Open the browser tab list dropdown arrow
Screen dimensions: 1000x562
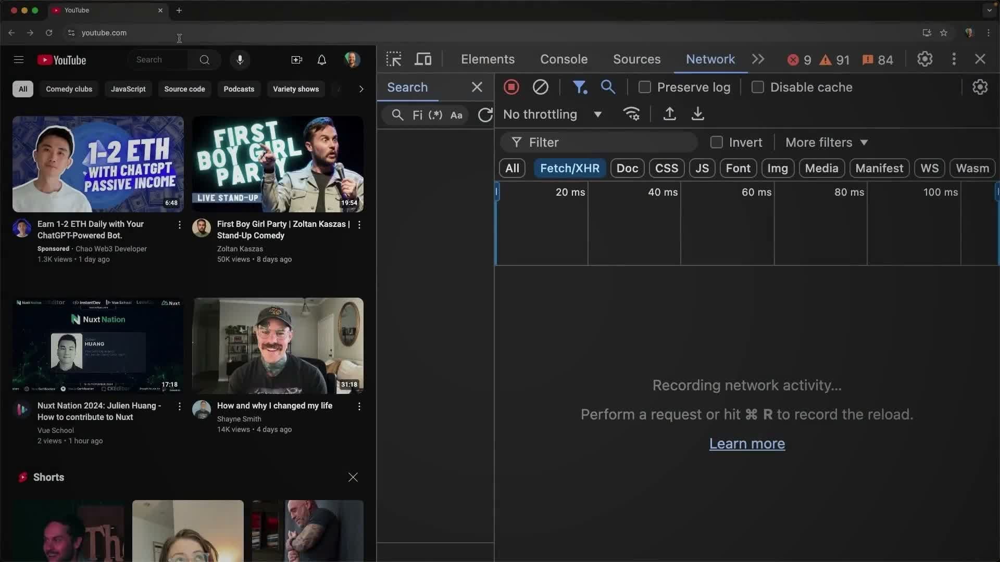(x=990, y=10)
